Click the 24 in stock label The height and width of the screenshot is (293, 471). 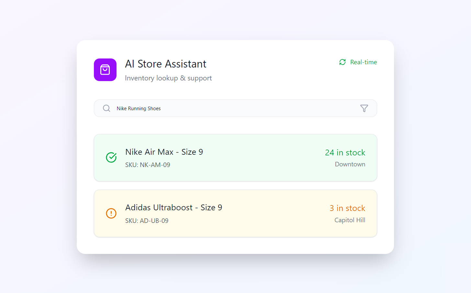345,152
